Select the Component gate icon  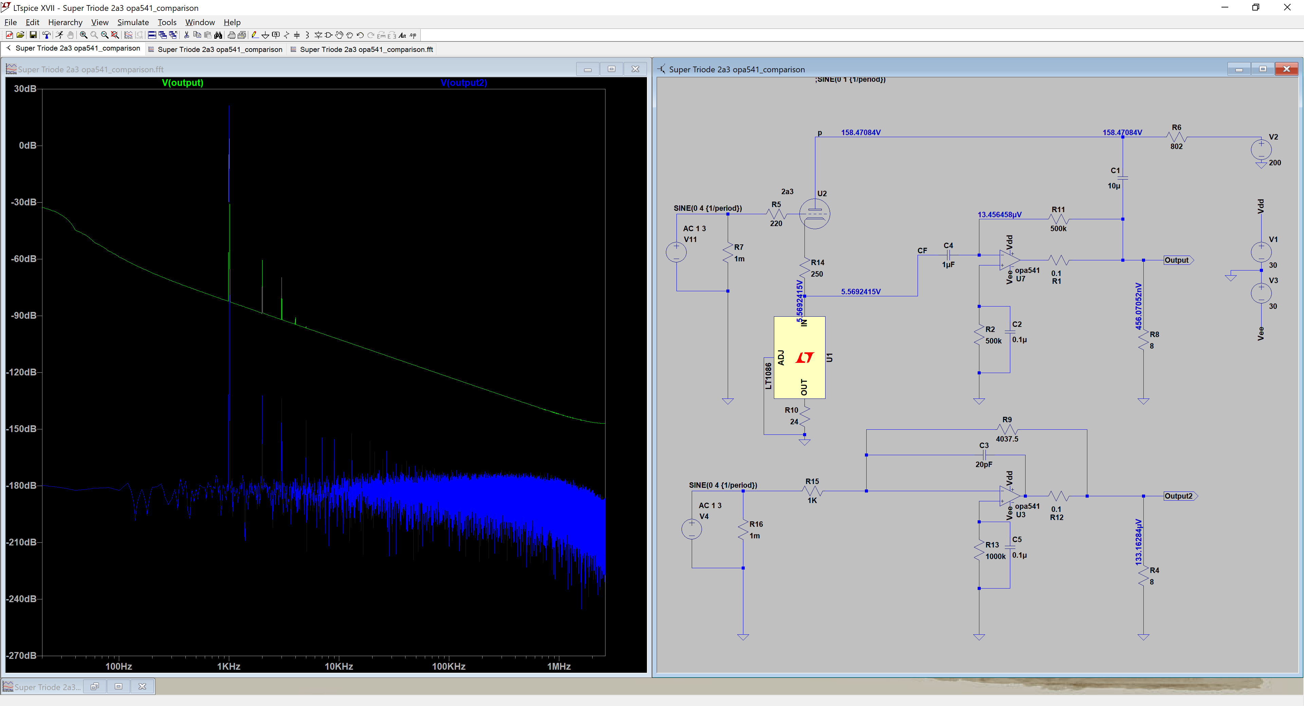click(x=328, y=35)
